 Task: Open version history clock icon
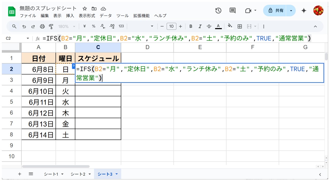click(x=218, y=11)
